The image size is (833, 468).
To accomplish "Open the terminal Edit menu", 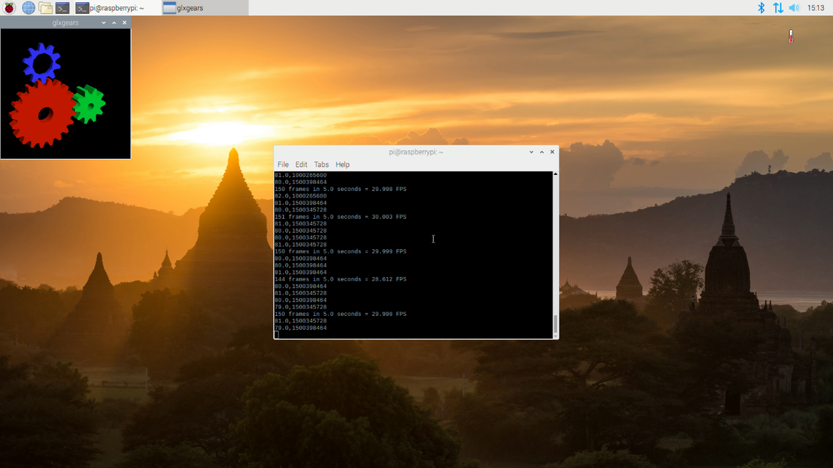I will [301, 165].
